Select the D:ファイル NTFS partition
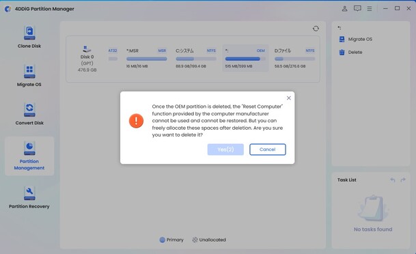416x254 pixels. [x=294, y=58]
